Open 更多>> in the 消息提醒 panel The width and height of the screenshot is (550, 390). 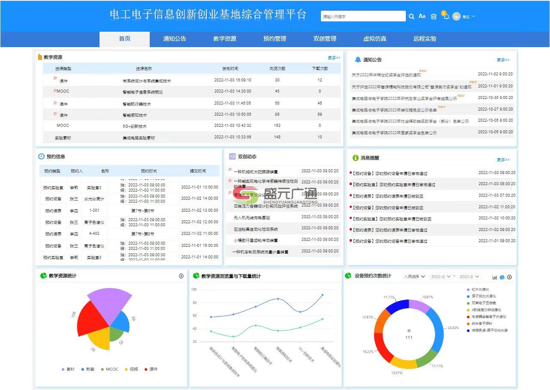click(x=503, y=160)
